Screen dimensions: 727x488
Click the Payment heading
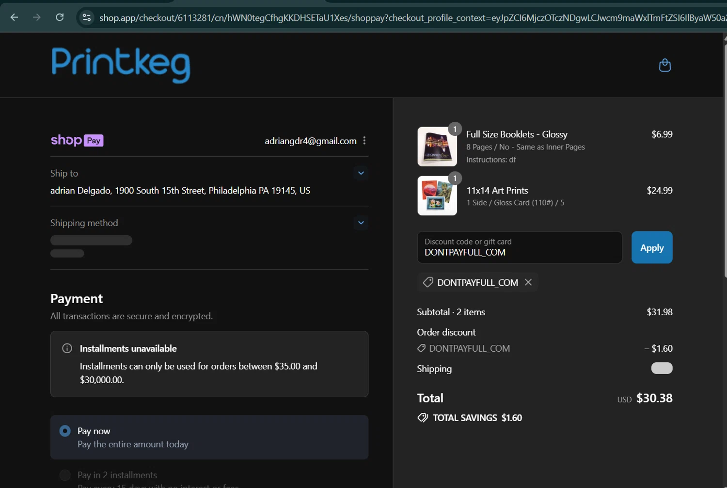click(x=77, y=299)
